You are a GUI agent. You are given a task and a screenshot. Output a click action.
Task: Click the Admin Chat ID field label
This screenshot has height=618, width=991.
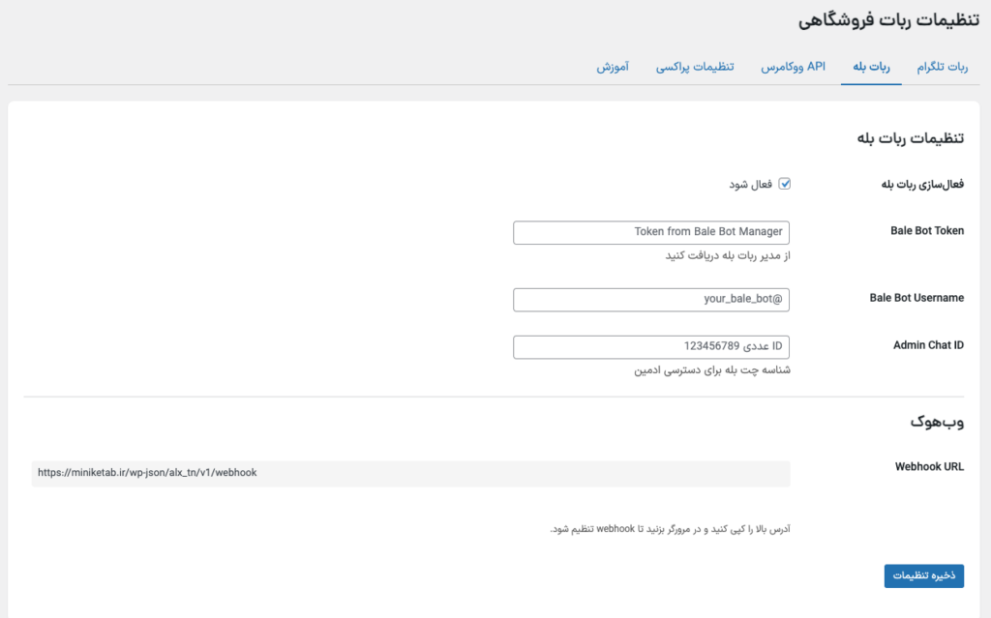tap(928, 345)
